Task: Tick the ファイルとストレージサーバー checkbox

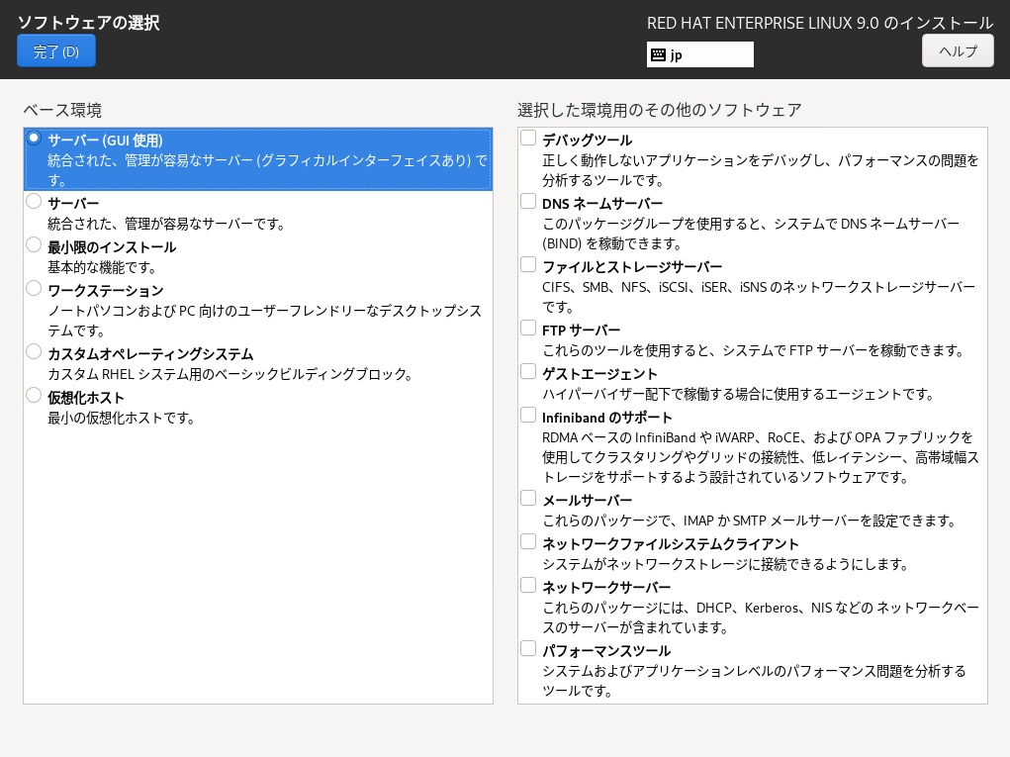Action: pyautogui.click(x=528, y=265)
